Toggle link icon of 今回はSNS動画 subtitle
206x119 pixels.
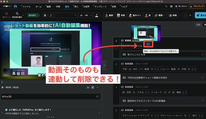point(203,78)
